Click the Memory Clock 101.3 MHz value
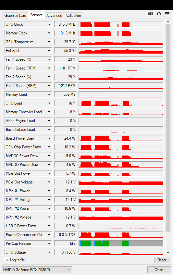 pos(66,33)
